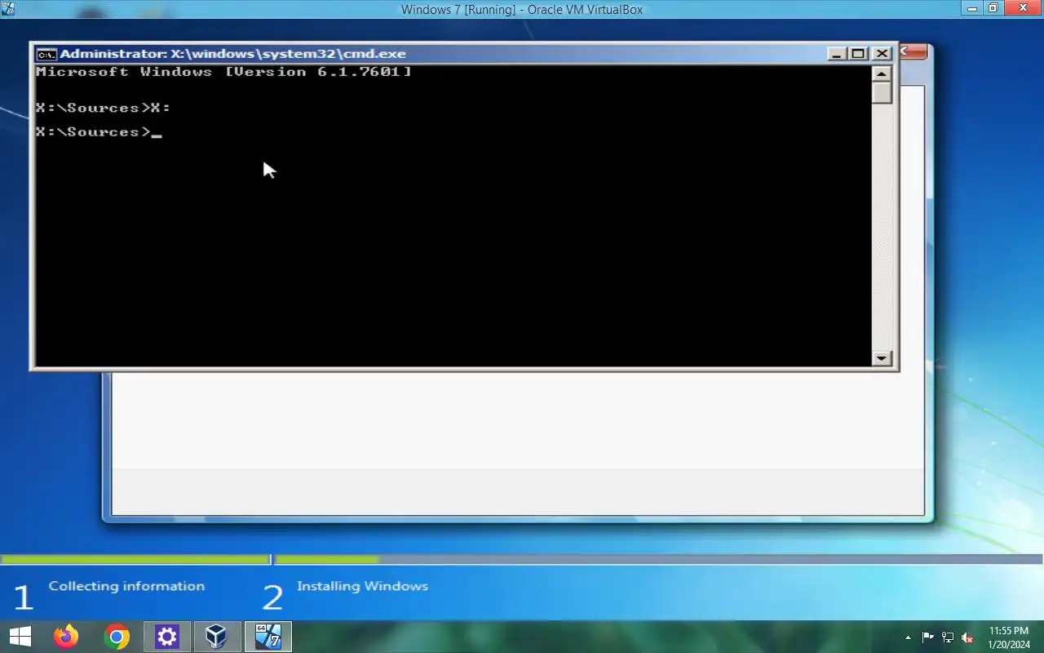The height and width of the screenshot is (653, 1044).
Task: Open the taskbar clock and date
Action: point(1009,637)
